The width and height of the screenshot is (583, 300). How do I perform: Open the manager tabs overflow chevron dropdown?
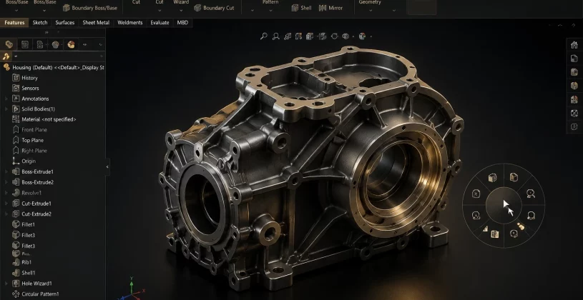[100, 45]
